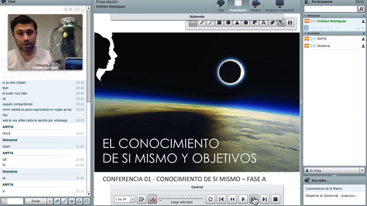
Task: Select the circle shape tool
Action: tap(228, 23)
